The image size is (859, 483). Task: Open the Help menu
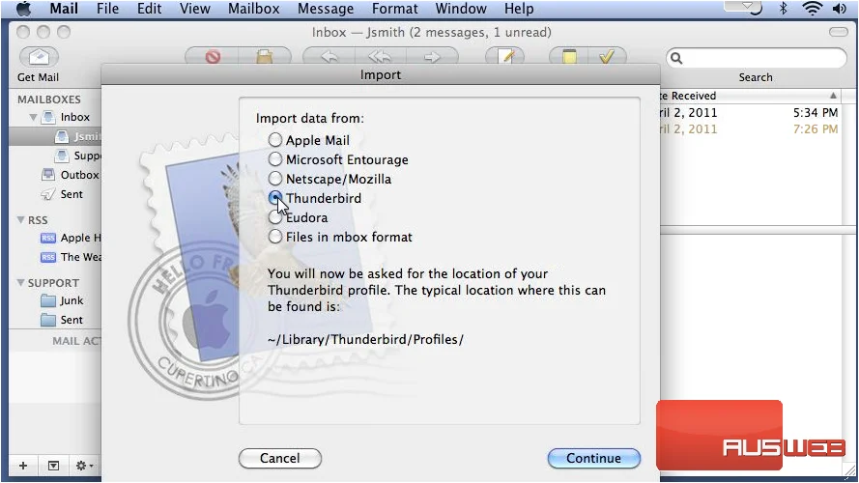point(519,9)
